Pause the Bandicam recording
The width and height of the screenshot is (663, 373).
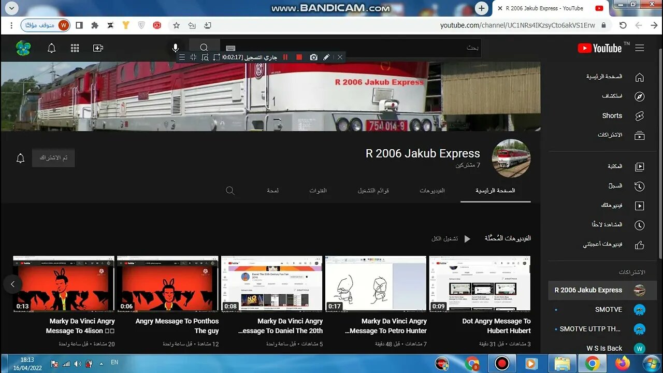285,57
